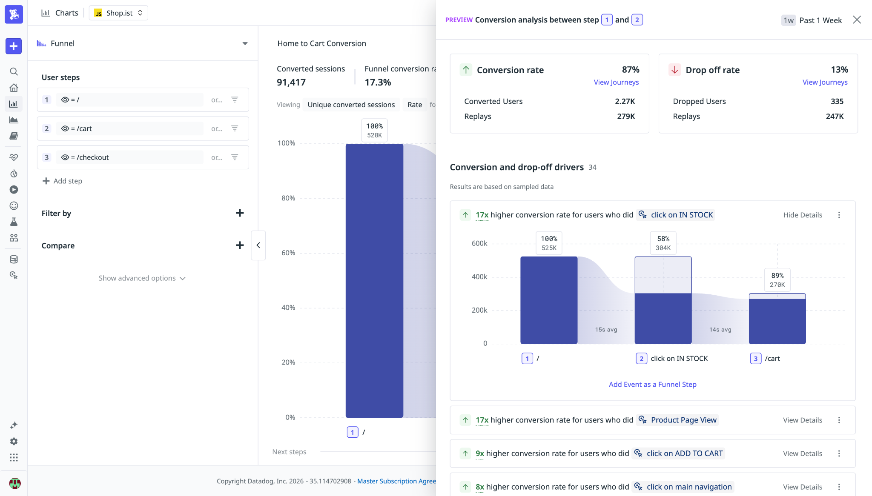Add a Filter by condition with plus

pos(240,213)
